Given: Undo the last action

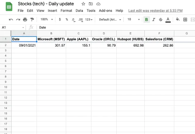Looking at the screenshot, I should click(11, 19).
